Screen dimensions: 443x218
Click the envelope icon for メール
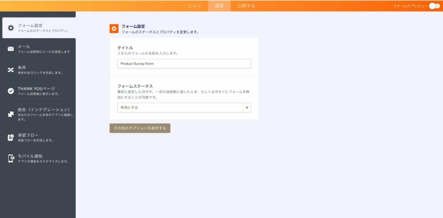pyautogui.click(x=11, y=49)
